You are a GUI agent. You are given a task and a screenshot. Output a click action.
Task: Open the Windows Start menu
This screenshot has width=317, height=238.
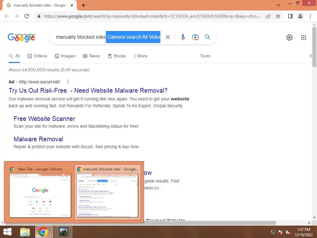(7, 232)
